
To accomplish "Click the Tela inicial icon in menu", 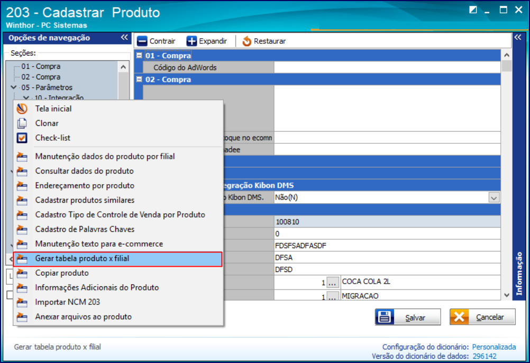I will pos(22,108).
